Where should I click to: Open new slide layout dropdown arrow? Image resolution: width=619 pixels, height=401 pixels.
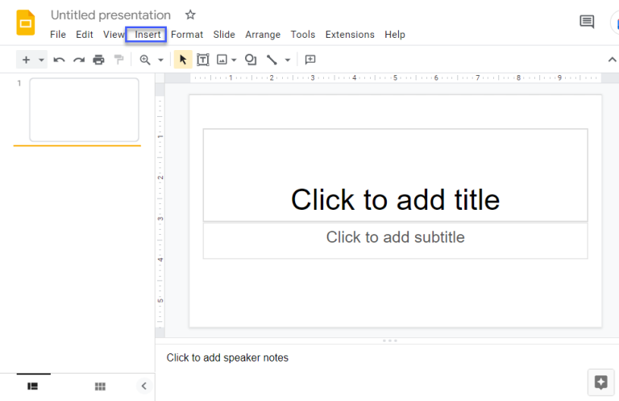coord(42,61)
